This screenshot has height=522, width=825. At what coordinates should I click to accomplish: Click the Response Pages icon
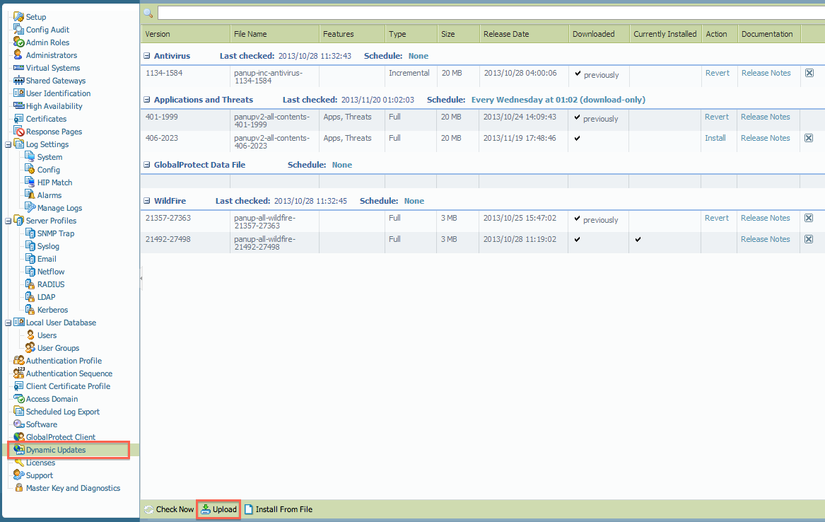coord(20,132)
